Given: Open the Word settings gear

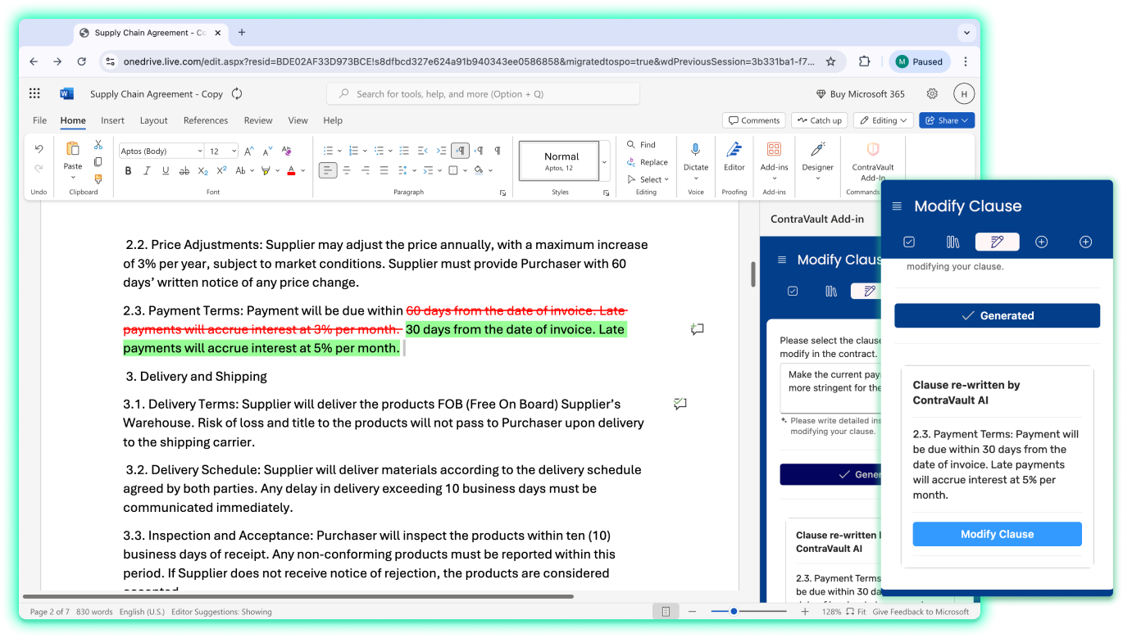Looking at the screenshot, I should 932,93.
